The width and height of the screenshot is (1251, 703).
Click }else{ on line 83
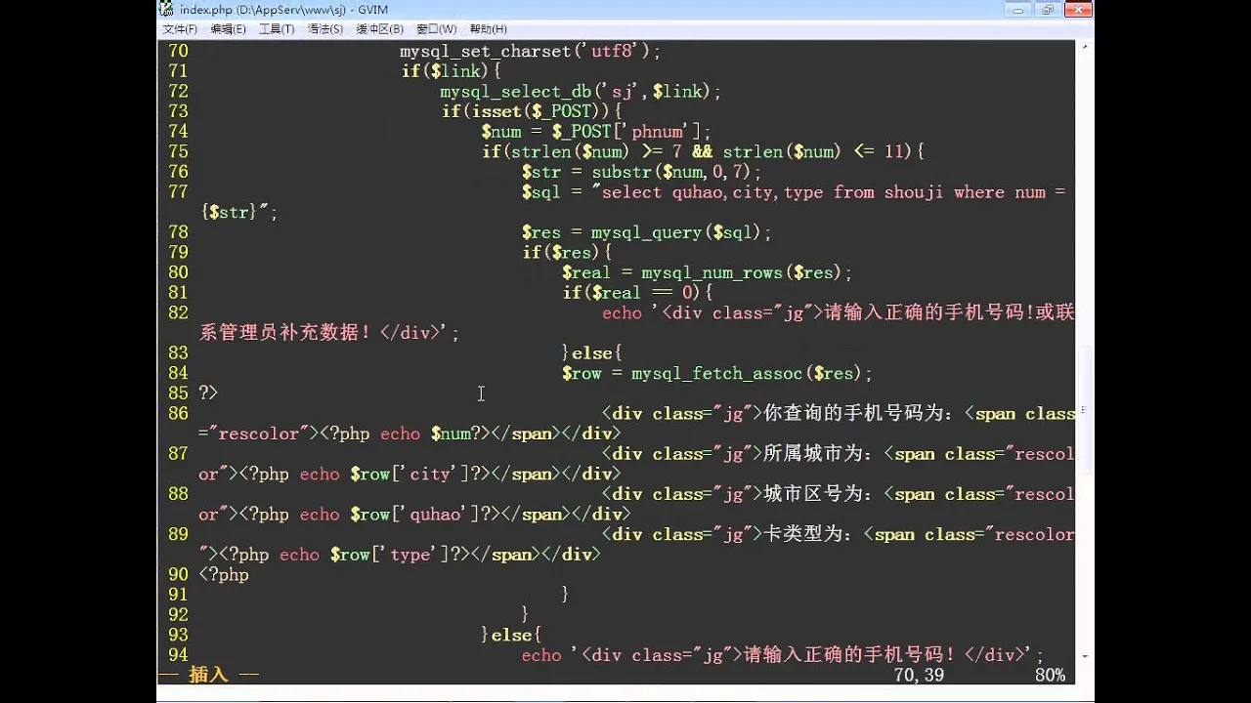591,353
